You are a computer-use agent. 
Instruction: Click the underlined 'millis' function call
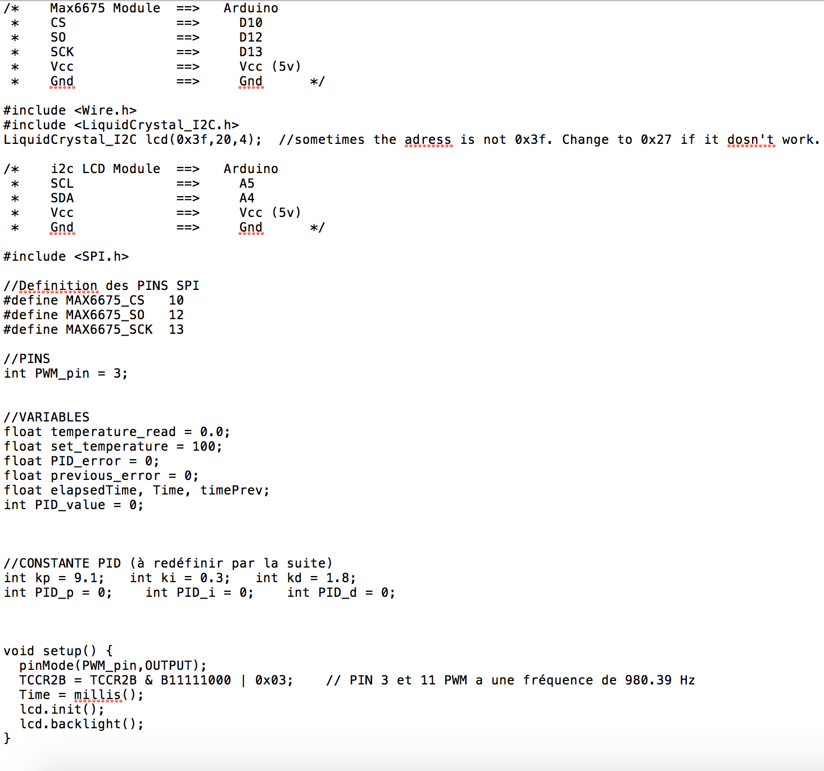click(x=97, y=695)
